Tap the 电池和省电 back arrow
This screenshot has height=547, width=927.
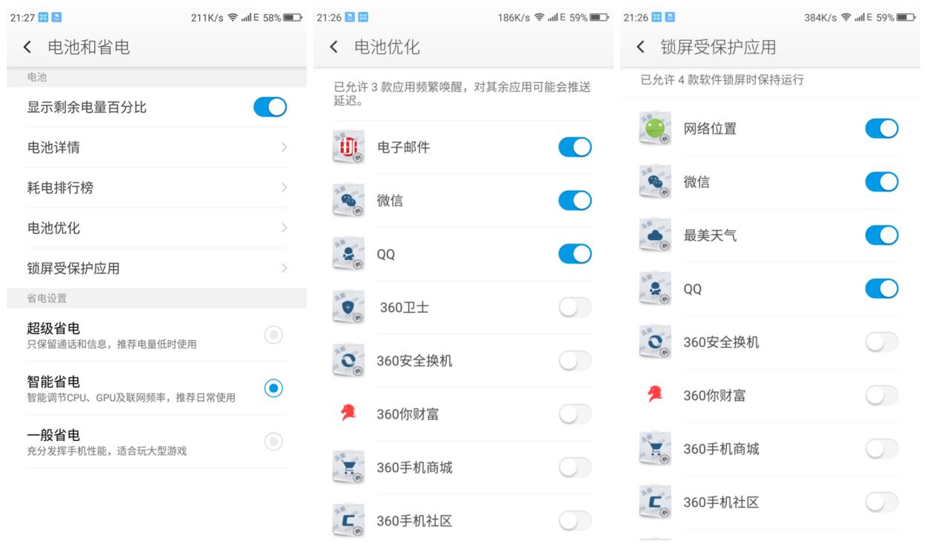point(27,46)
